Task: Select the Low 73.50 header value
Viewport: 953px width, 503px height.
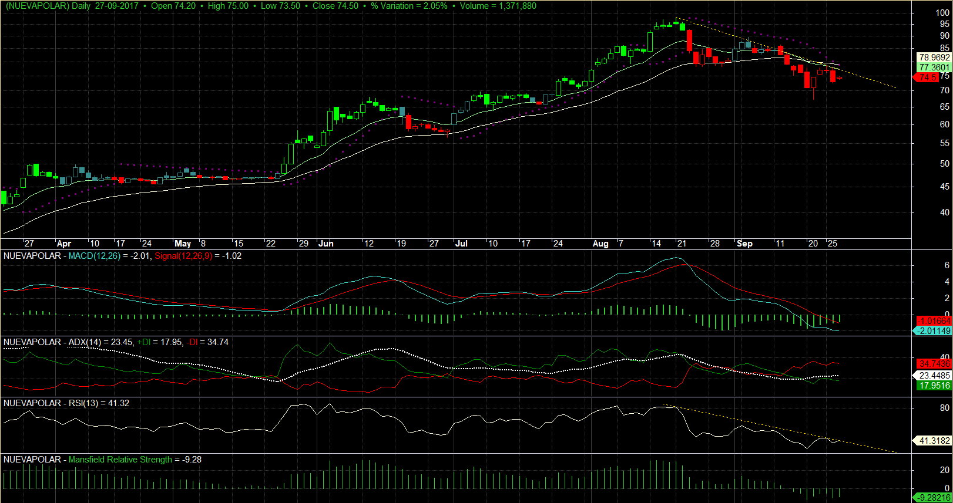Action: click(280, 6)
